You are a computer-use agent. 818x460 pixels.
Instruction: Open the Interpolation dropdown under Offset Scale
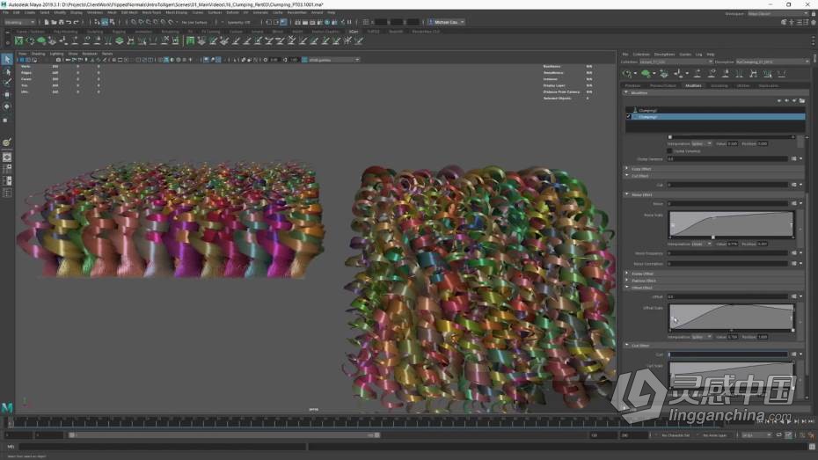coord(702,337)
